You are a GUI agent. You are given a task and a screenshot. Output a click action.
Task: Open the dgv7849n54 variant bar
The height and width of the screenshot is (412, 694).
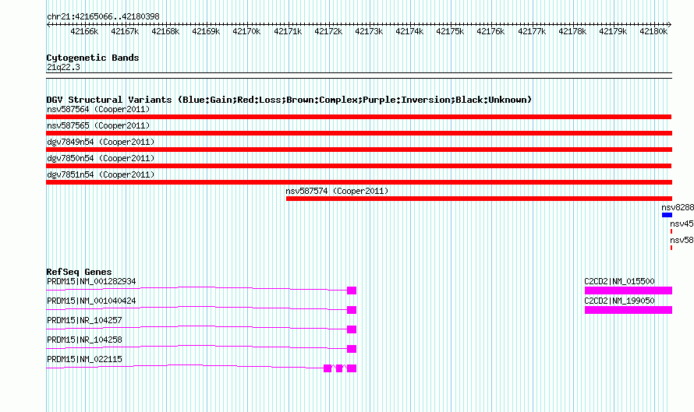click(359, 150)
